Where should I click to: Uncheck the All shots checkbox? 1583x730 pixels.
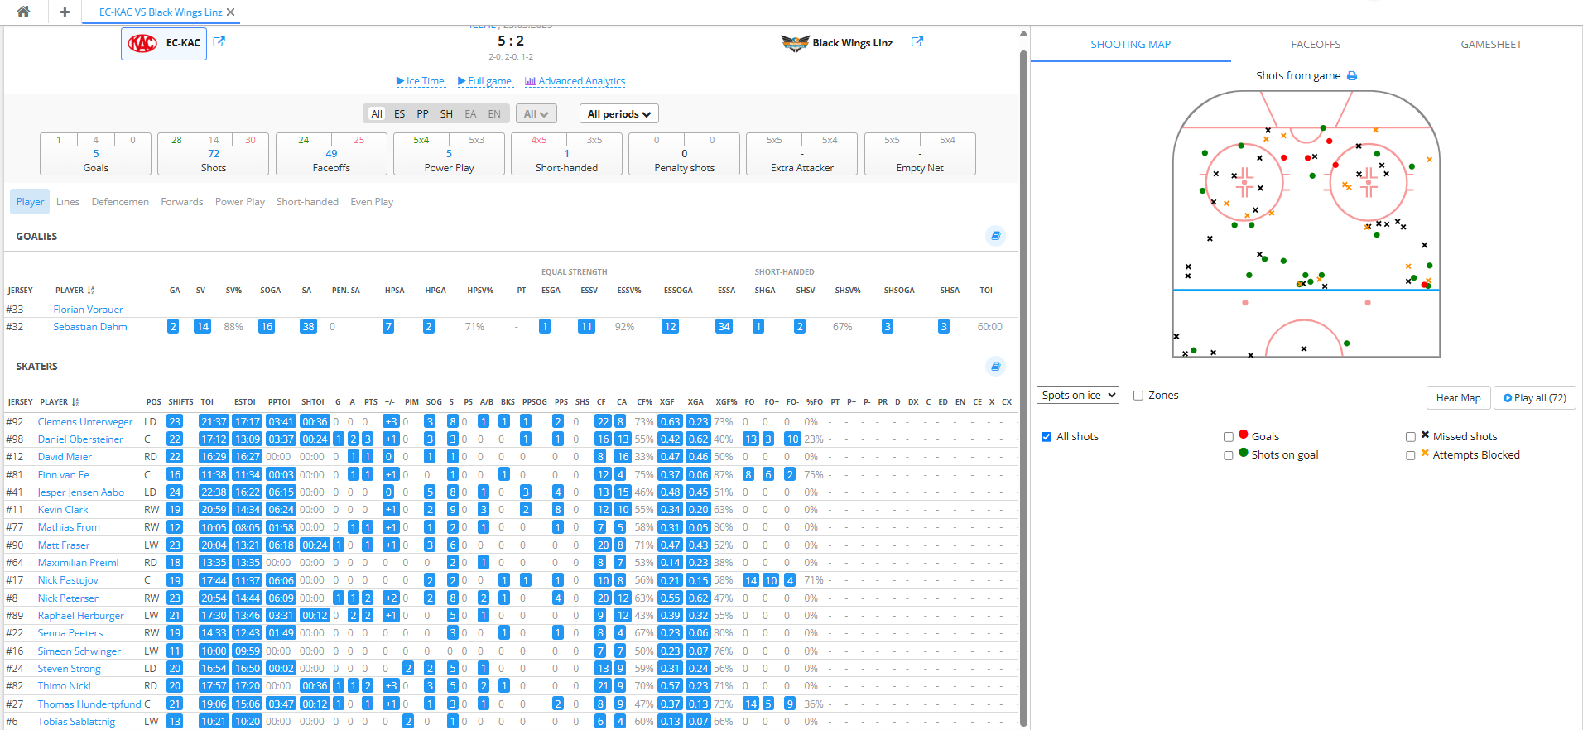(x=1047, y=437)
